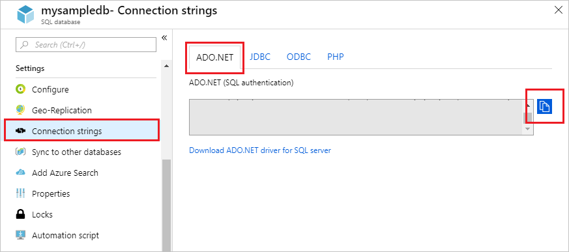Click the ADO.NET (SQL authentication) label
569x252 pixels.
click(x=241, y=83)
